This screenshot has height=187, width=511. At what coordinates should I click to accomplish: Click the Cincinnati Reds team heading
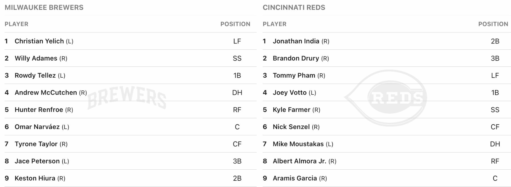tap(294, 7)
